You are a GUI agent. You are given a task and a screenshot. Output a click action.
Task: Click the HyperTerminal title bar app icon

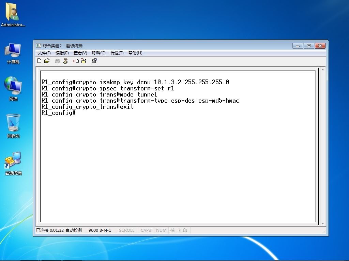(x=39, y=46)
